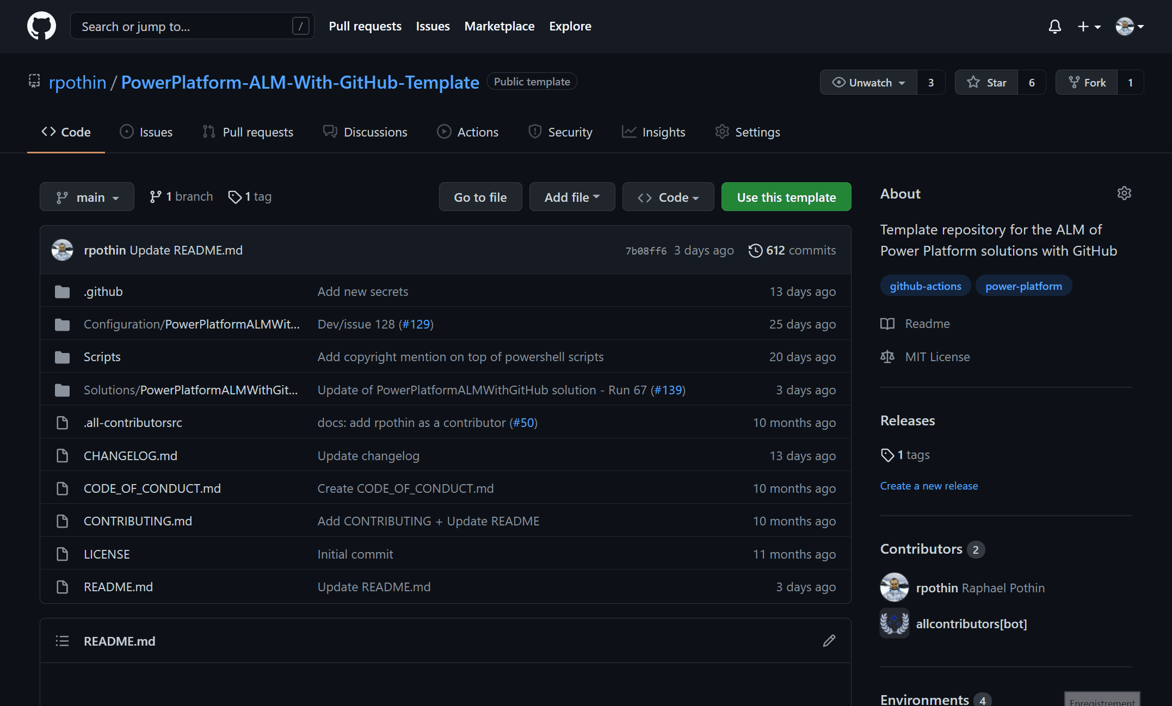
Task: Star this repository
Action: point(985,82)
